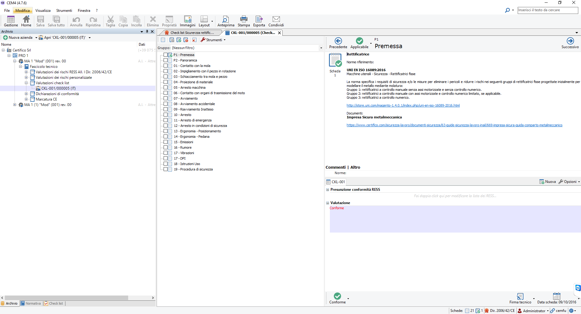
Task: Click the Archivio horizontal scrollbar
Action: pos(67,298)
